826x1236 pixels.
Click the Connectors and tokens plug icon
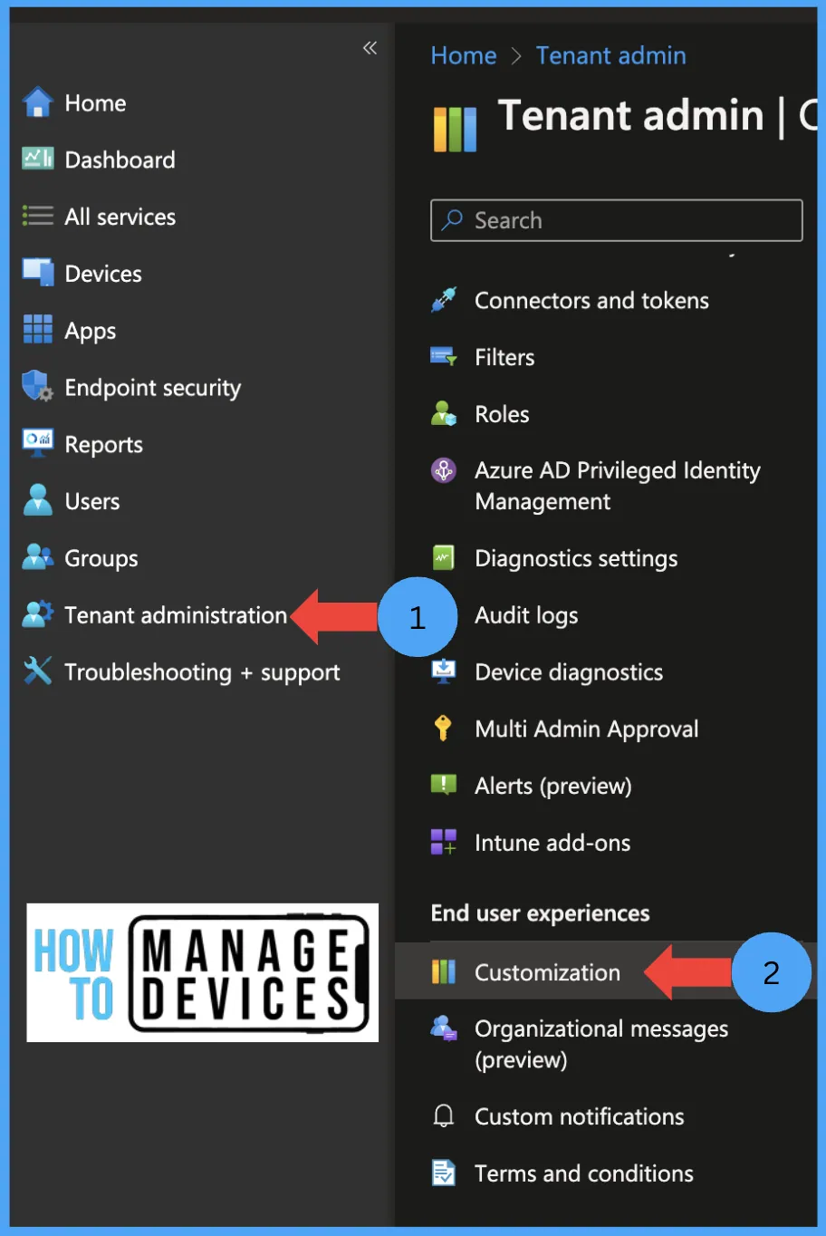pos(444,300)
